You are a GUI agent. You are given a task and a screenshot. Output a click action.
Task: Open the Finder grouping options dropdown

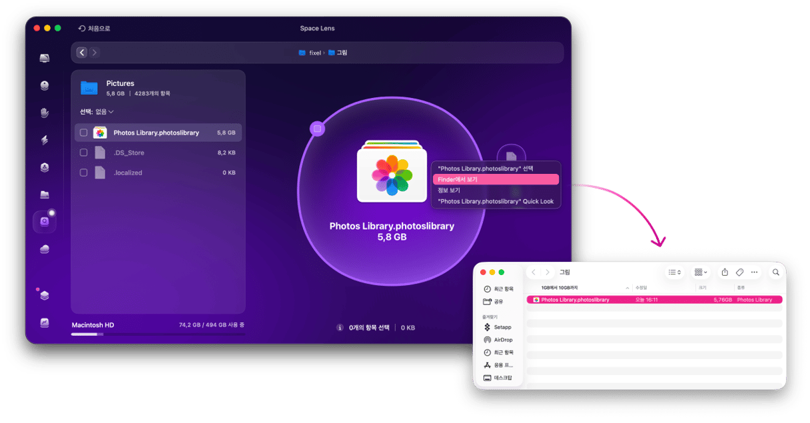[701, 272]
